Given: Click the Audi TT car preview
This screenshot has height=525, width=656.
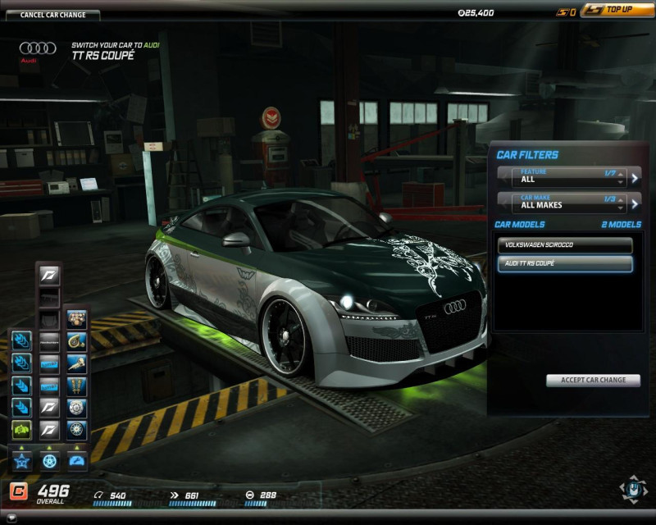Looking at the screenshot, I should (x=317, y=289).
